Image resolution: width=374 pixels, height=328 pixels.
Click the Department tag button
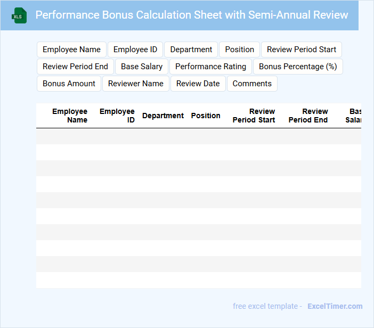click(191, 50)
